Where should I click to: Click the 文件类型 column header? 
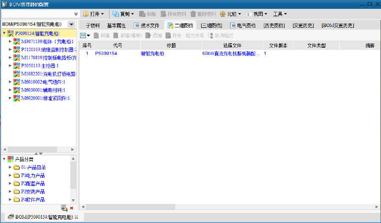(316, 45)
